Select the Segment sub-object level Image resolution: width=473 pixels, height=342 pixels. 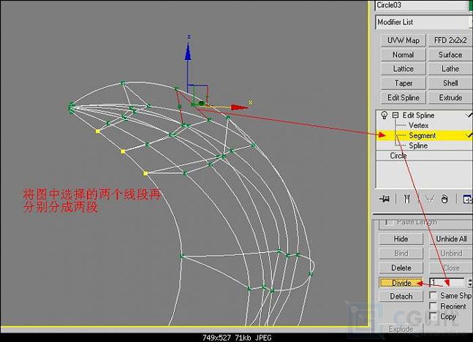pos(424,136)
